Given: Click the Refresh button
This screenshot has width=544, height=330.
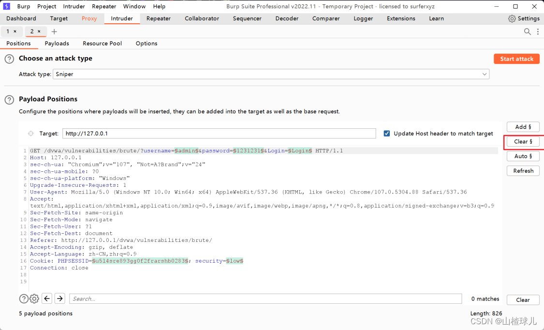Looking at the screenshot, I should 523,171.
